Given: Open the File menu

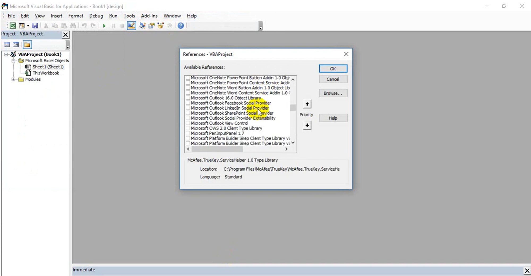Looking at the screenshot, I should (x=11, y=16).
